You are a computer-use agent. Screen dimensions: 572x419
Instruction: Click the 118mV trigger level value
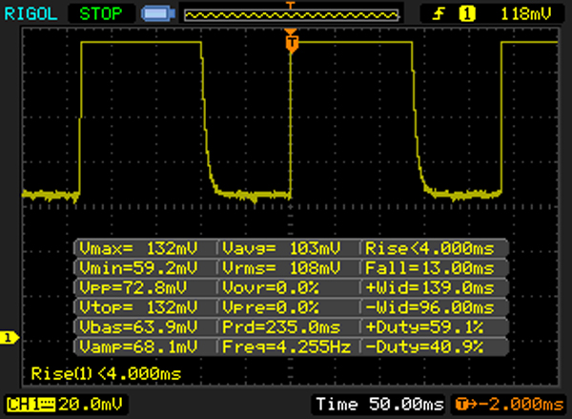[526, 14]
